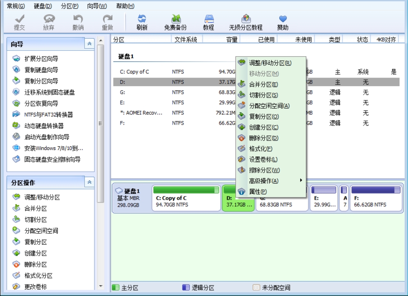Choose 调整/移动分区 in 分区操作 panel
Screen dimensions: 408x296
coord(36,197)
